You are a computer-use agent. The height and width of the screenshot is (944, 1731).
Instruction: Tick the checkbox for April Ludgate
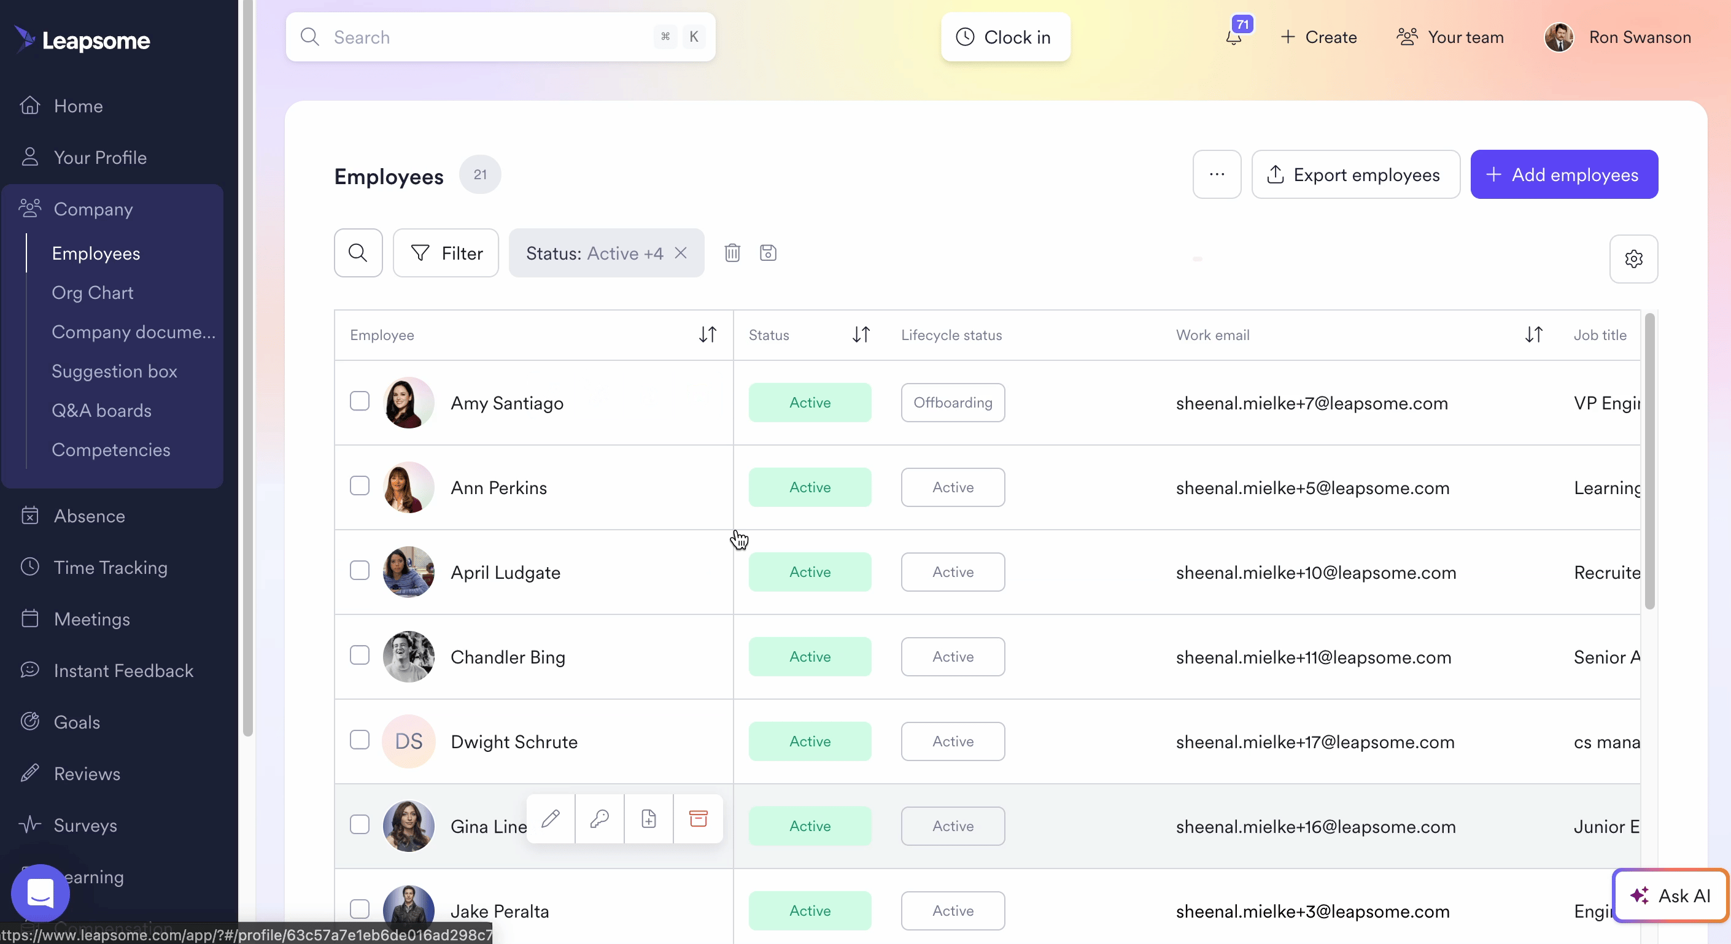(360, 571)
